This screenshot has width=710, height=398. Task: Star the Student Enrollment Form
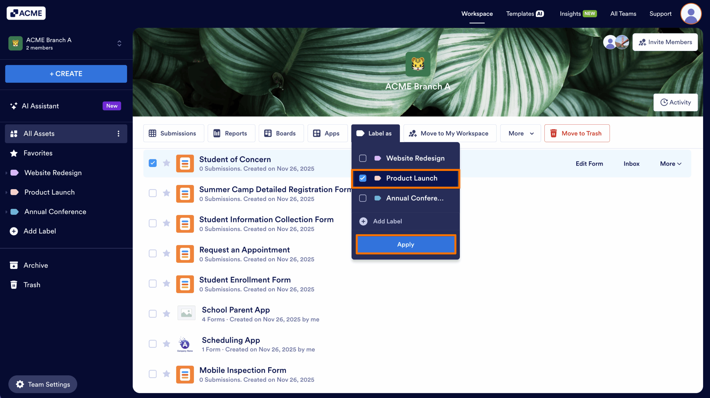pos(166,284)
